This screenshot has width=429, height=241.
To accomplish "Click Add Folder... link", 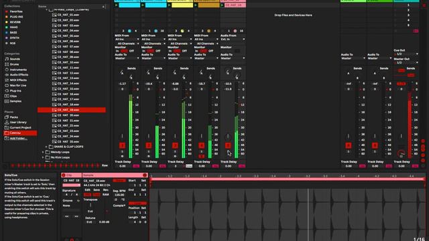I will pyautogui.click(x=18, y=139).
